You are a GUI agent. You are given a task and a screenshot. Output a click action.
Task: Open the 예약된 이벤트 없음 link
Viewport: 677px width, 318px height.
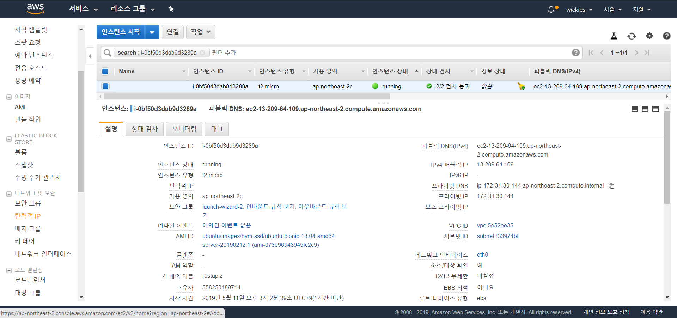click(227, 225)
